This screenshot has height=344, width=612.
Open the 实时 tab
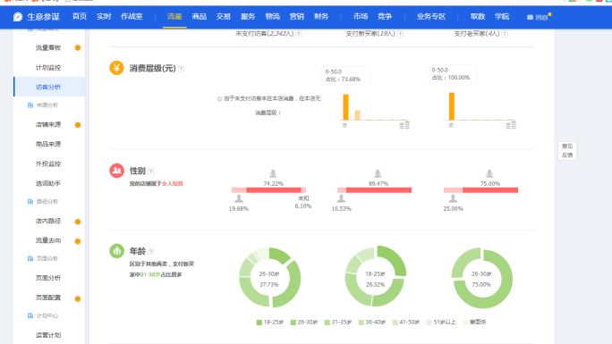[x=104, y=16]
